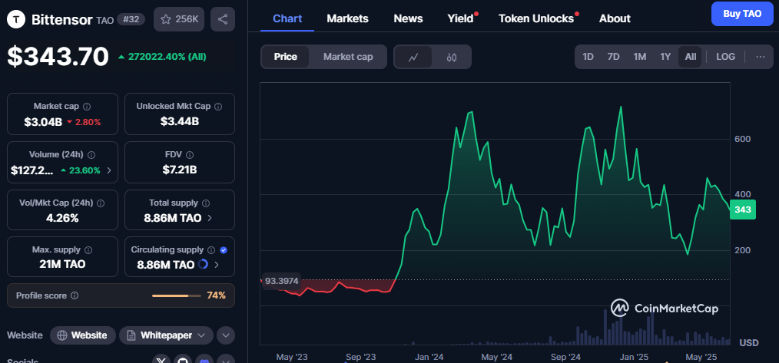Click the 272022.40% (All) change
The image size is (779, 363).
(x=162, y=57)
